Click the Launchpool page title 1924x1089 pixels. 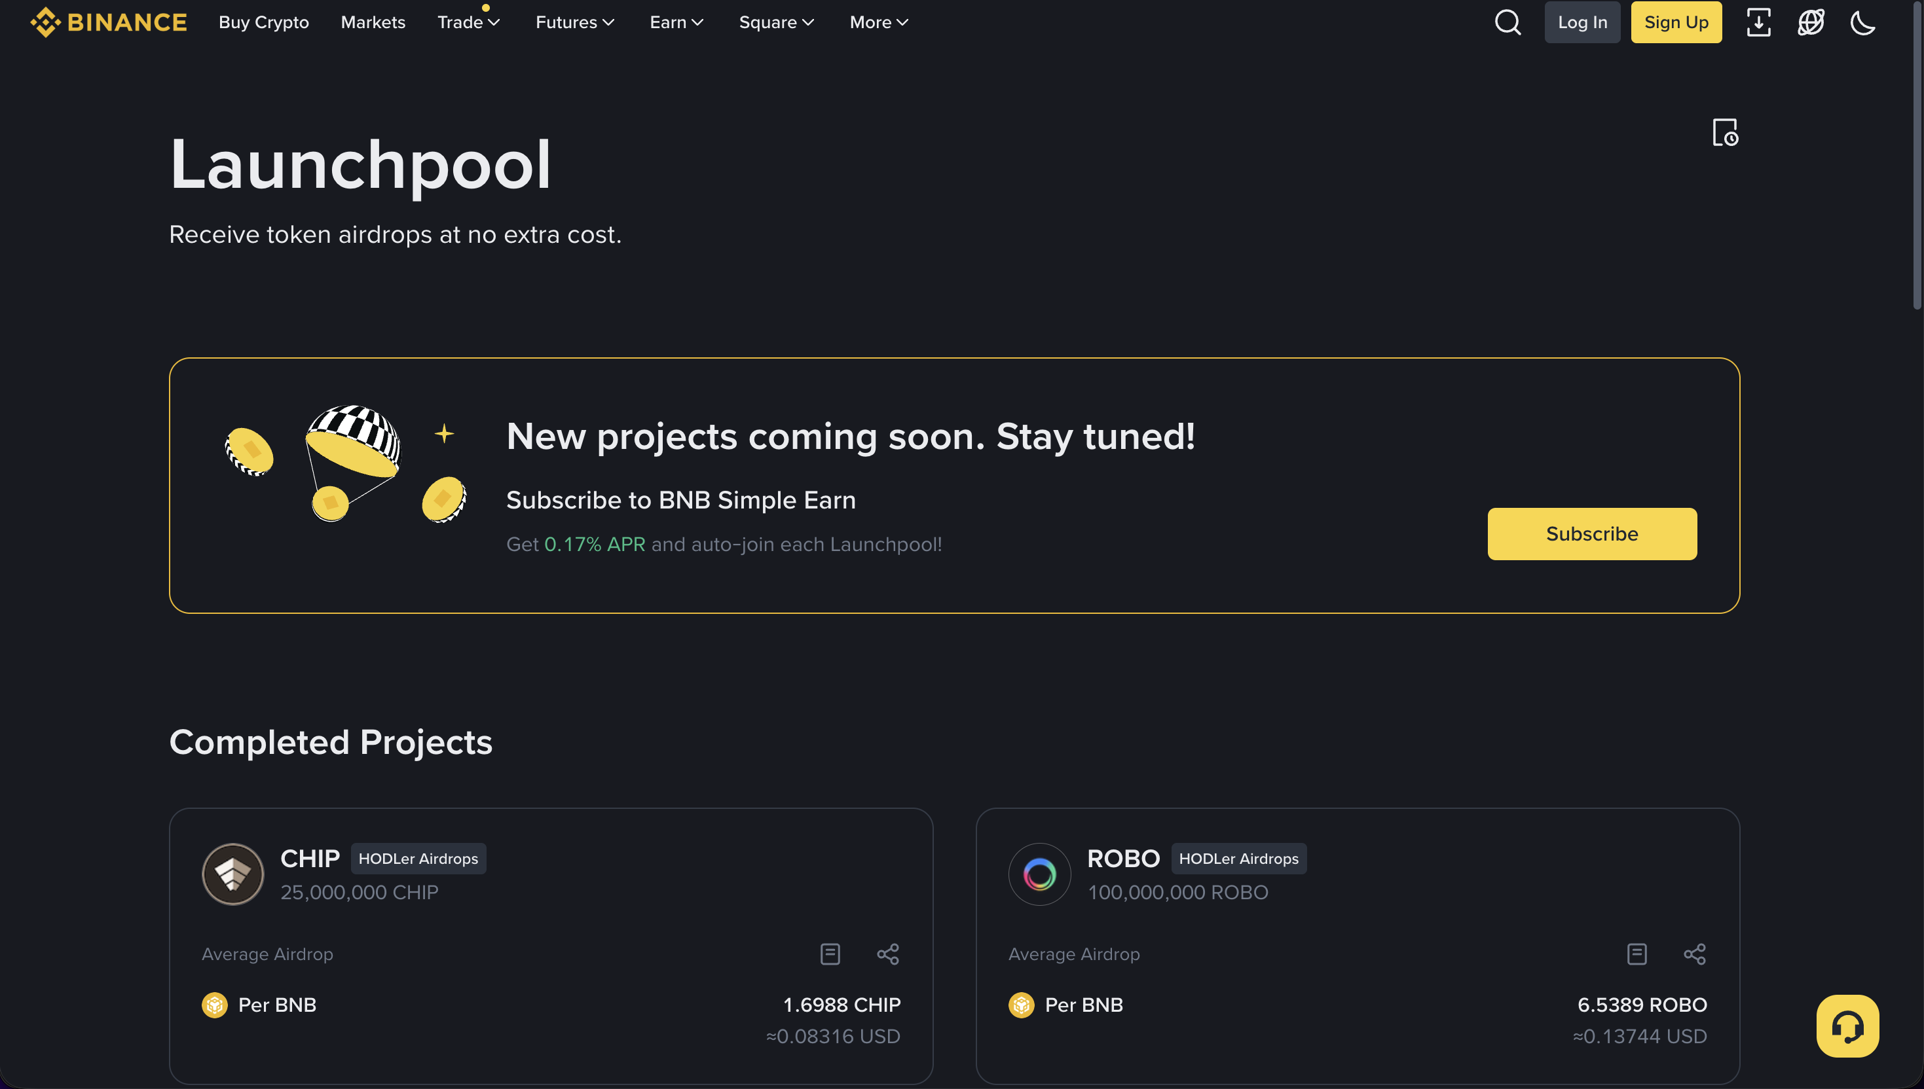tap(360, 166)
